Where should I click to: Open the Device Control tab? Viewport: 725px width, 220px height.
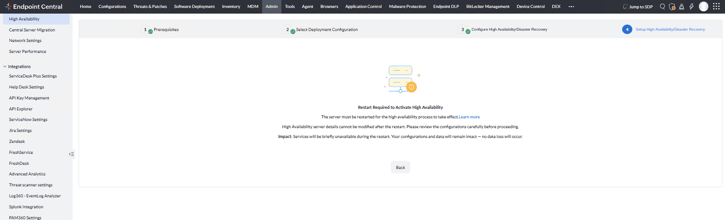click(x=531, y=6)
